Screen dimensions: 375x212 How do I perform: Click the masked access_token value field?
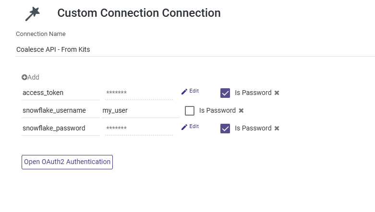click(139, 93)
